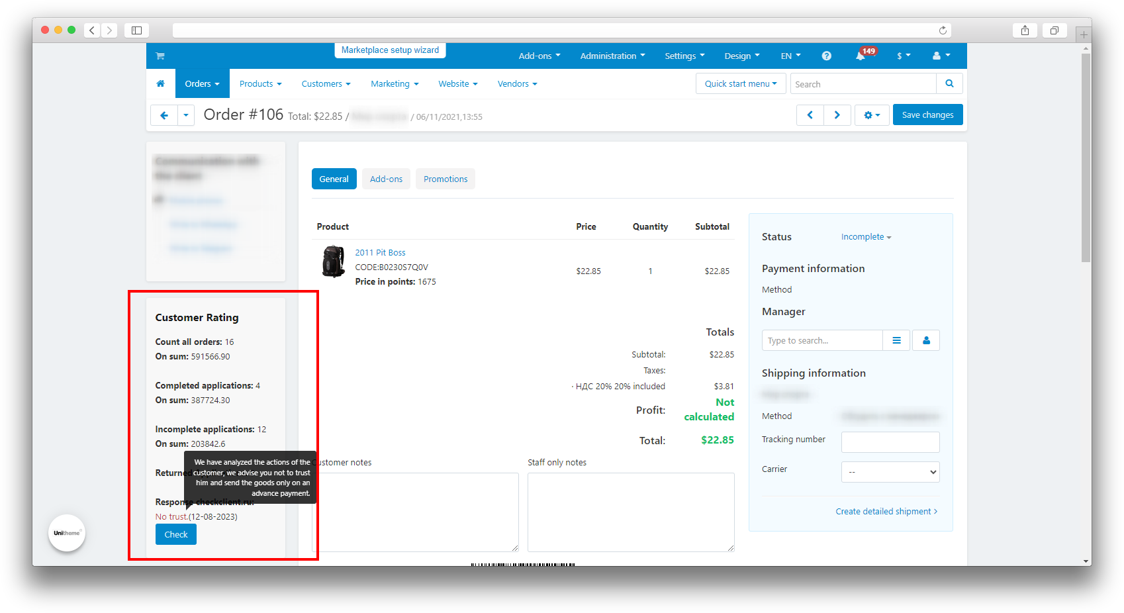The image size is (1124, 613).
Task: Open the Carrier select box
Action: 890,473
